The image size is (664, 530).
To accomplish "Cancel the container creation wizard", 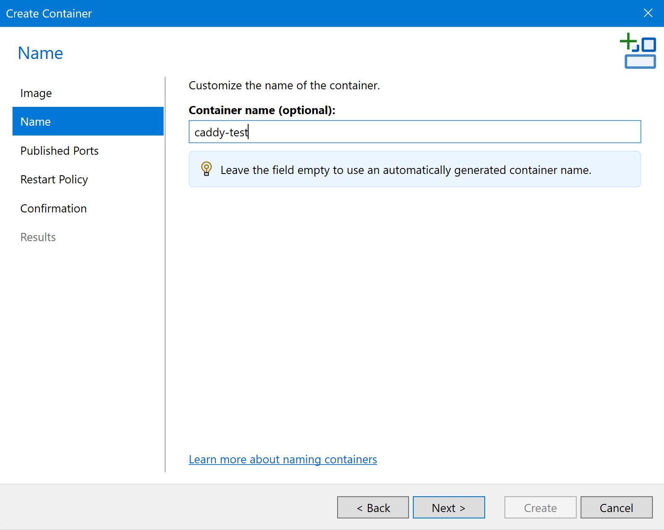I will pyautogui.click(x=616, y=507).
